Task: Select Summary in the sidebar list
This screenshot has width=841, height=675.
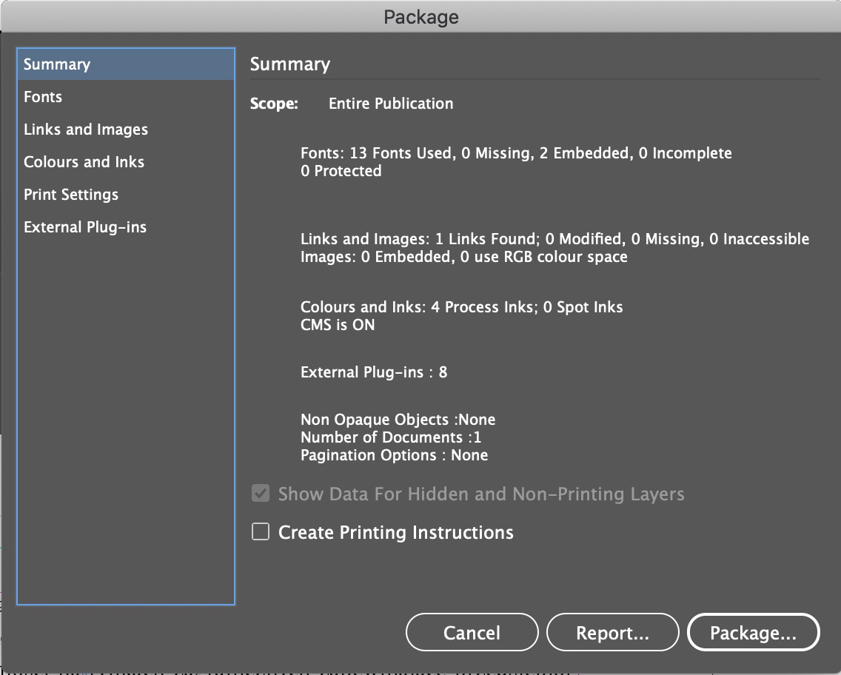Action: tap(57, 64)
